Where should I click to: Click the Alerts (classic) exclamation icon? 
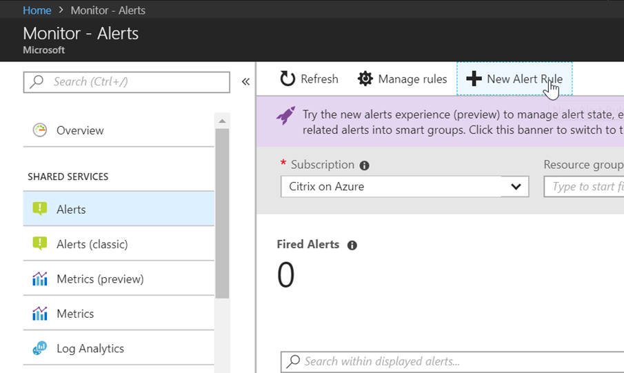pos(40,243)
